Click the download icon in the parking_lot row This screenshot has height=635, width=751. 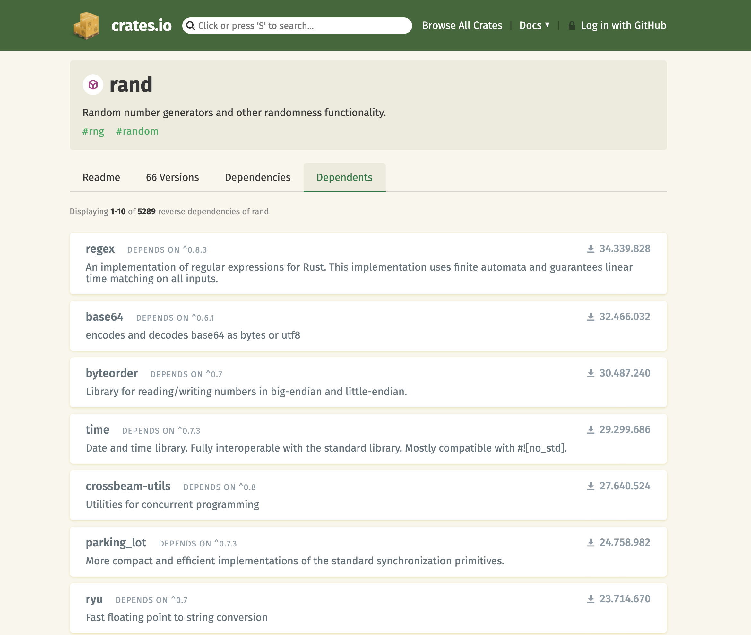tap(591, 543)
